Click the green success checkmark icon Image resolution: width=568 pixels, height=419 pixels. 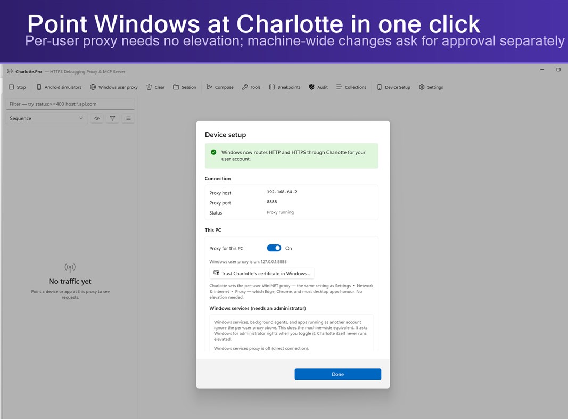[213, 152]
